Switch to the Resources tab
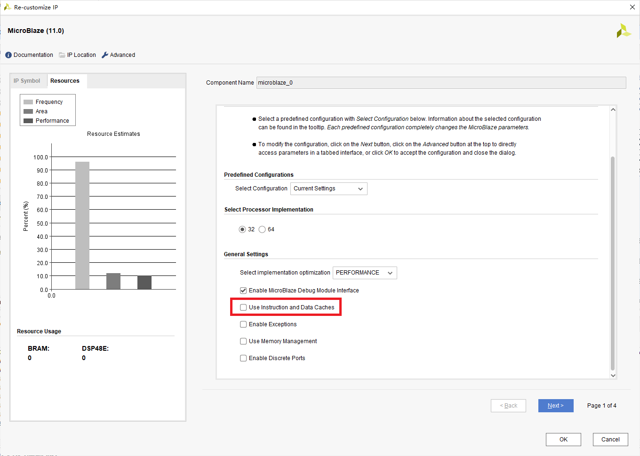The image size is (640, 456). (65, 80)
